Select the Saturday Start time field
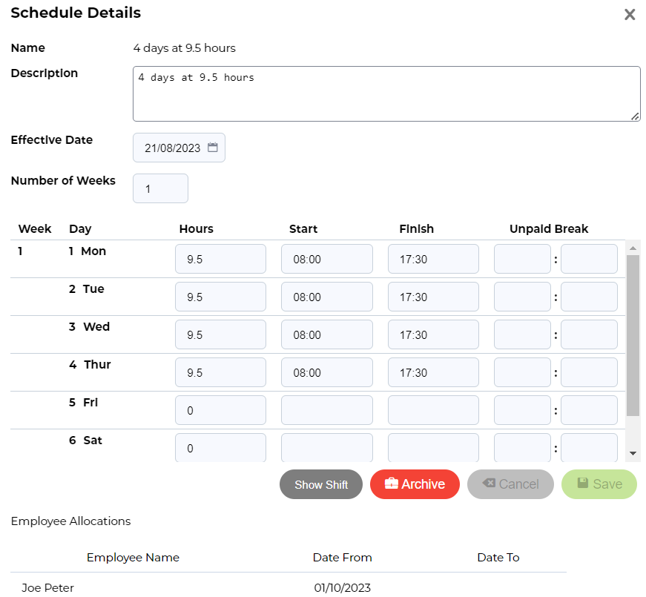The height and width of the screenshot is (597, 646). pos(326,448)
